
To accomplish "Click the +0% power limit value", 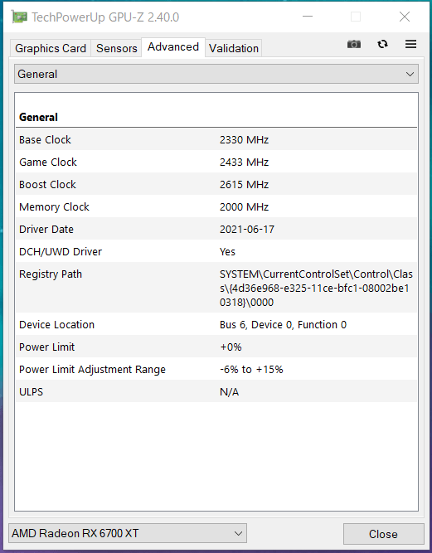I will point(231,347).
